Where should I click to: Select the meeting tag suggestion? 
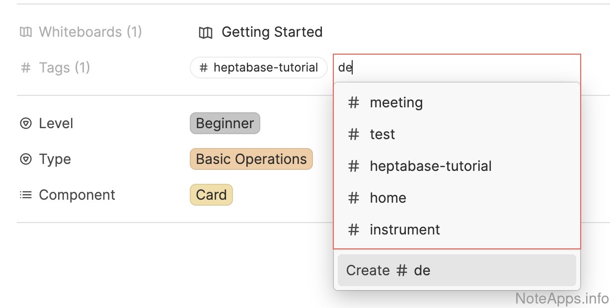[x=396, y=103]
